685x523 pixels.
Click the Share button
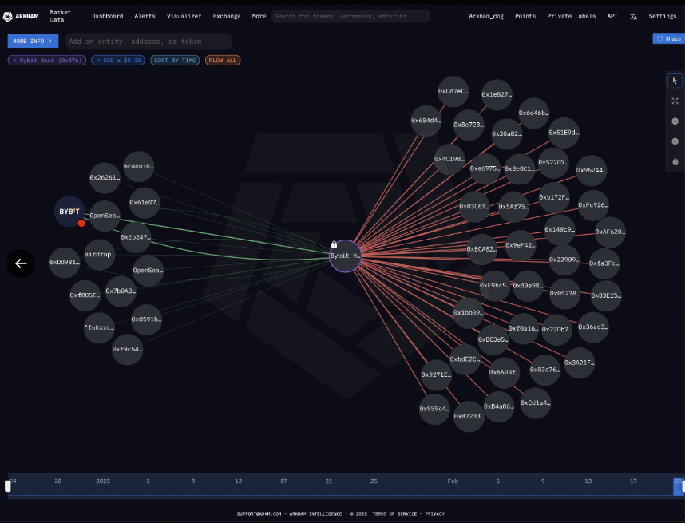point(668,38)
